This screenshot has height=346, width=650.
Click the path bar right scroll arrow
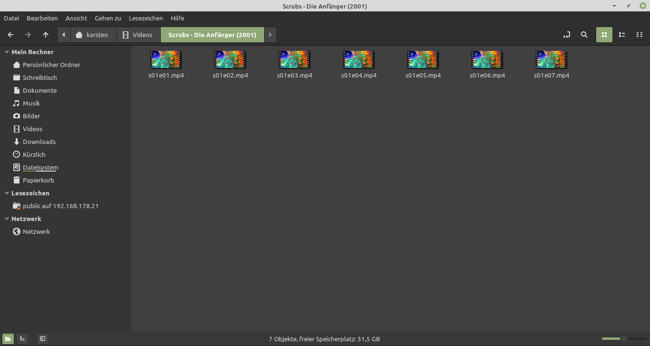pyautogui.click(x=270, y=35)
